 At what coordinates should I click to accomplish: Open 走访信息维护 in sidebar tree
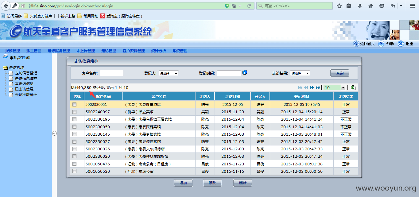[26, 79]
